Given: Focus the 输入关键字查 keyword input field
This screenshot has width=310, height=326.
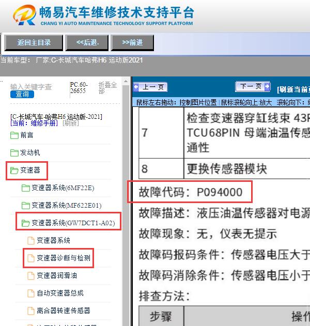Looking at the screenshot, I should [31, 86].
